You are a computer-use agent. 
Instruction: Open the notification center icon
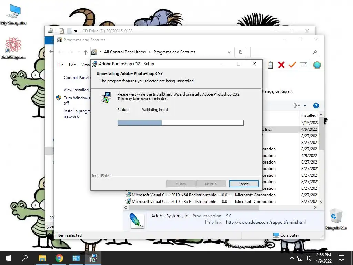pyautogui.click(x=342, y=258)
